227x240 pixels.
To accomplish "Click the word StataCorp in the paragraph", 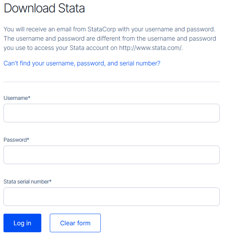I will pyautogui.click(x=102, y=29).
